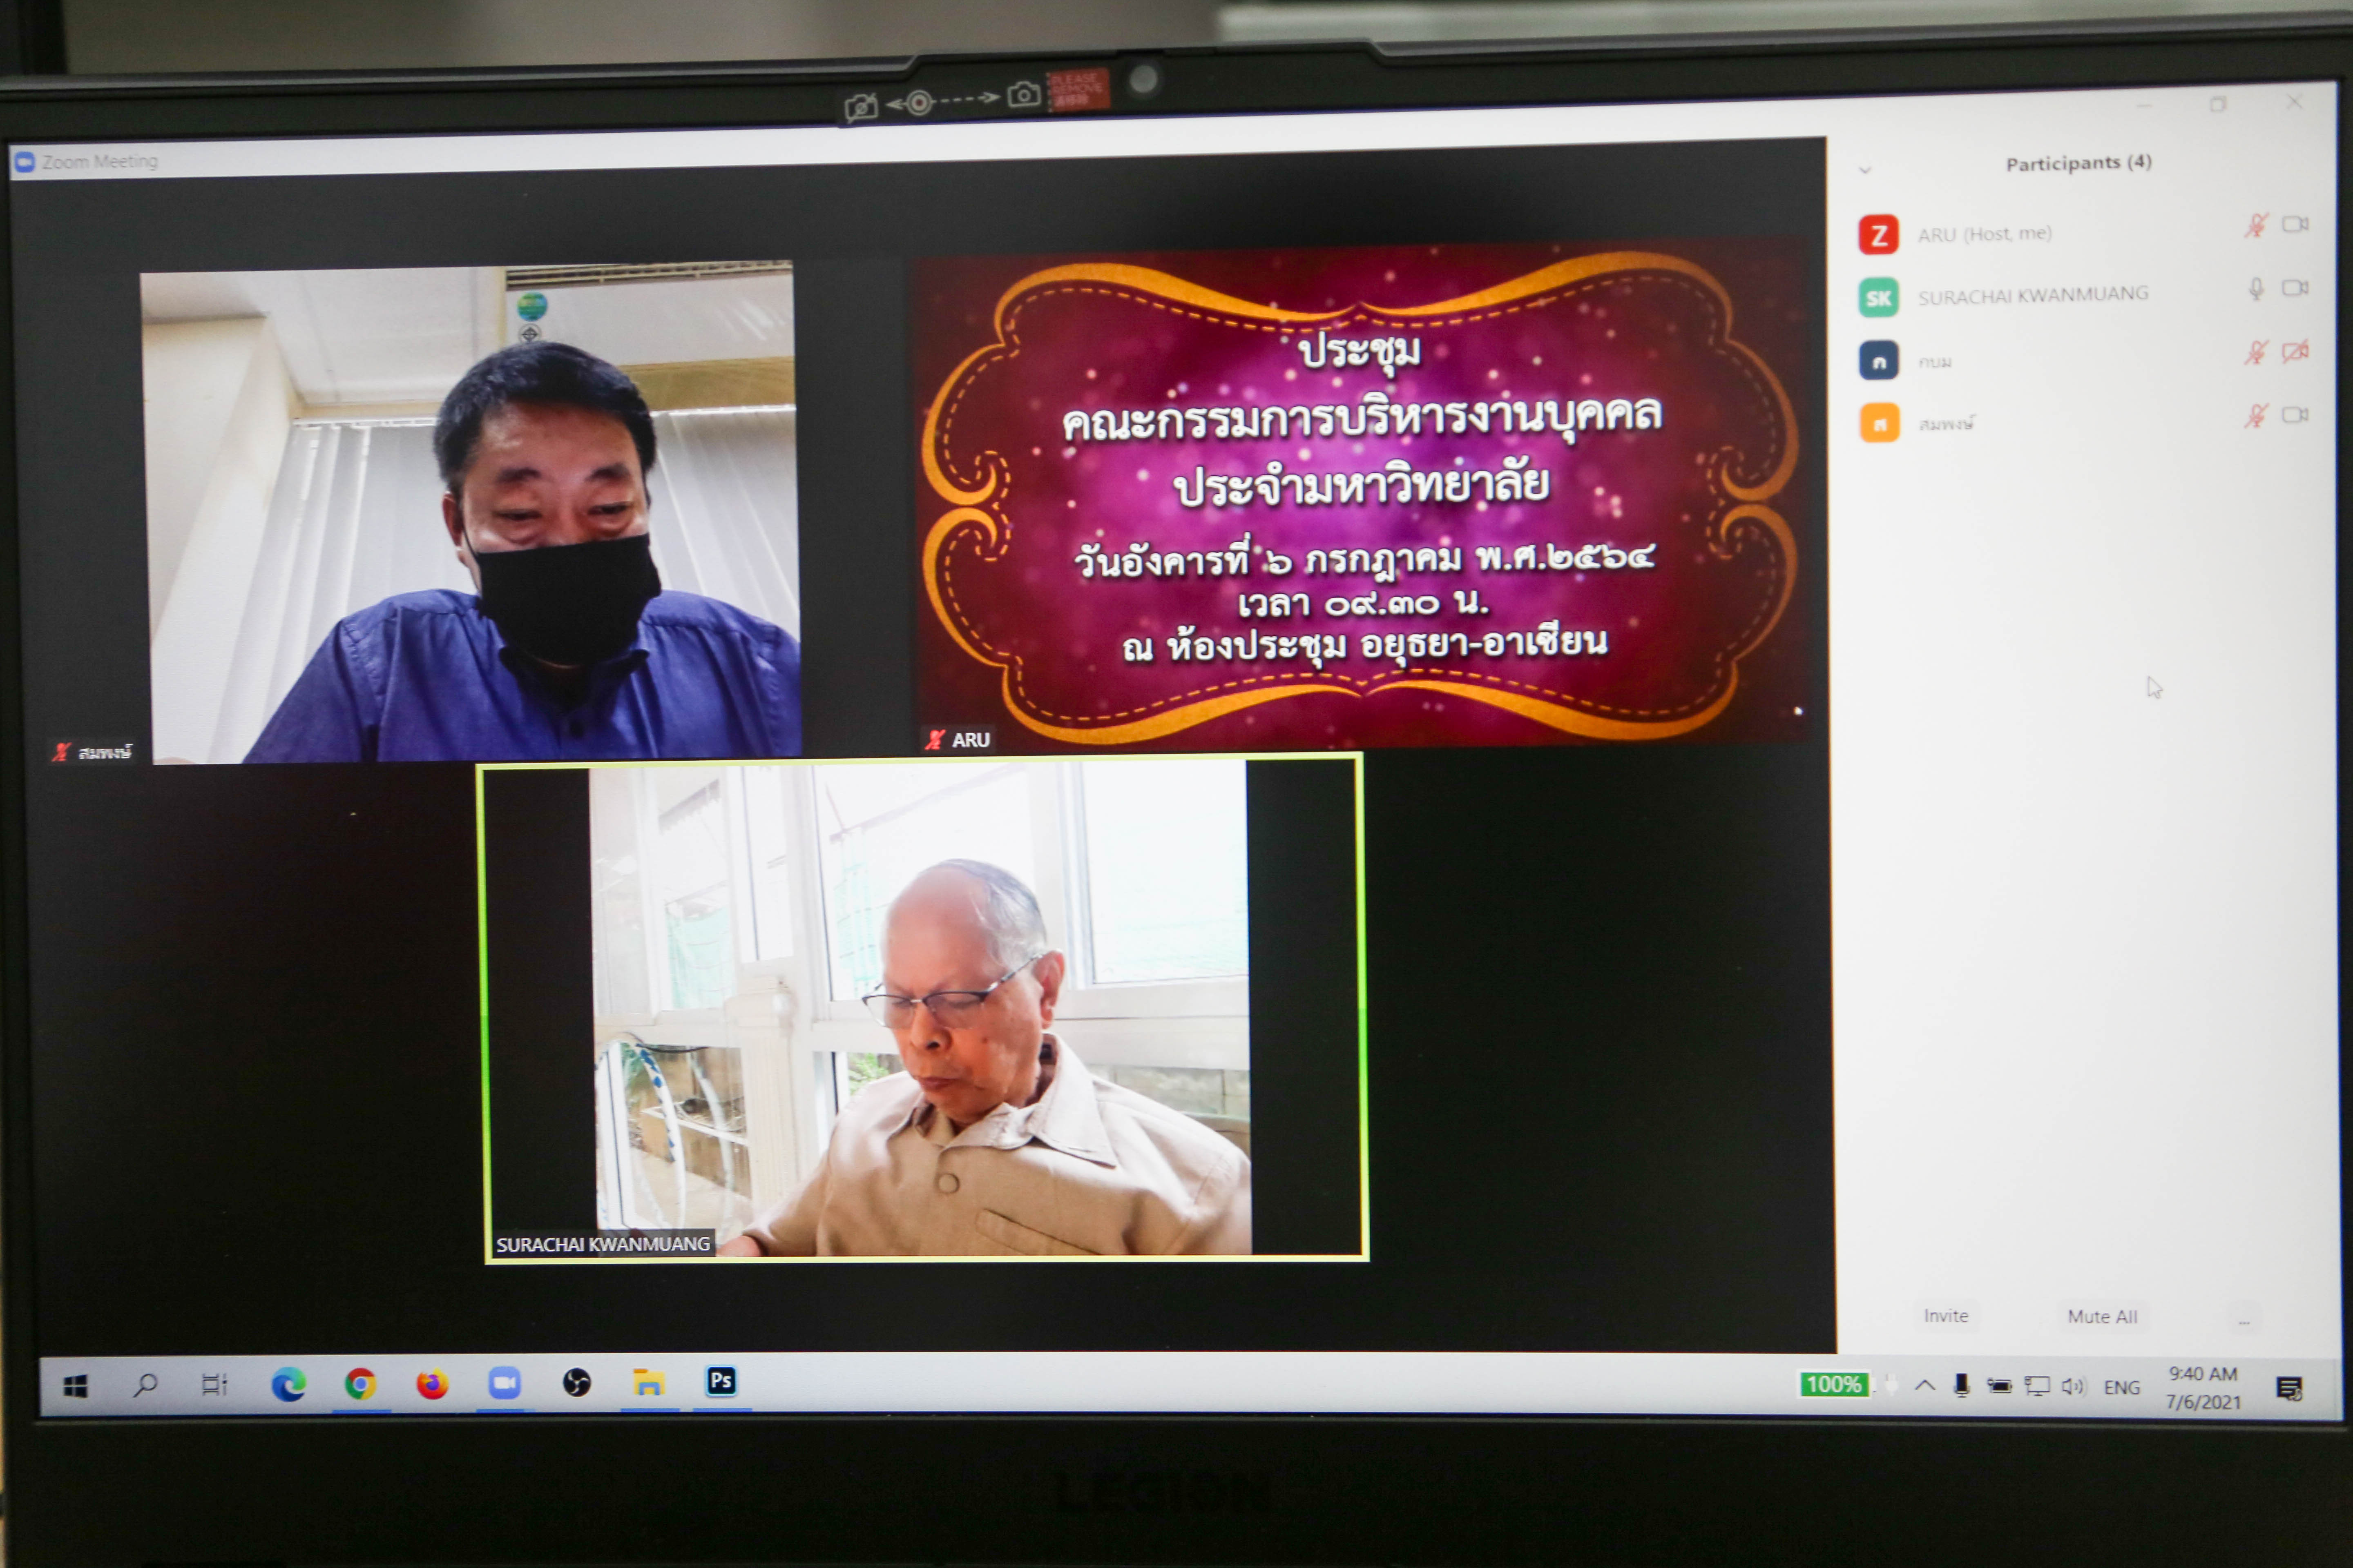Click the SURACHAI KWANMUANG name label on video
Image resolution: width=2353 pixels, height=1568 pixels.
603,1244
